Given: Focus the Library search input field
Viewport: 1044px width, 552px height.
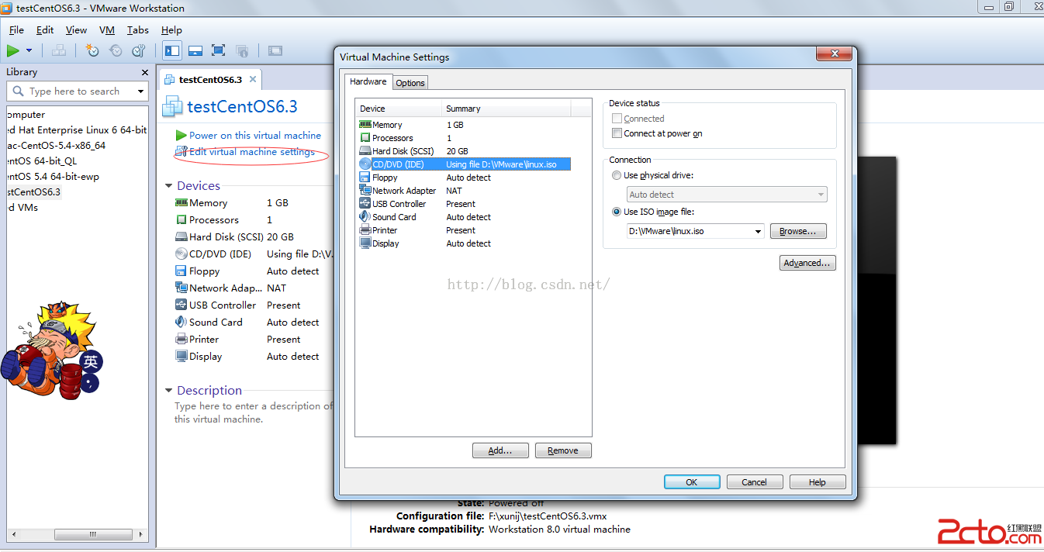Looking at the screenshot, I should (x=78, y=91).
